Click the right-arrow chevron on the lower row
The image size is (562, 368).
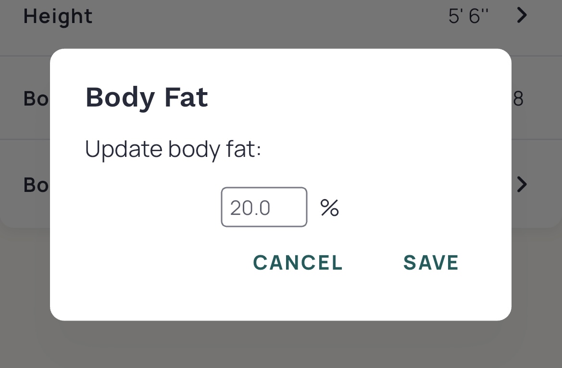521,185
